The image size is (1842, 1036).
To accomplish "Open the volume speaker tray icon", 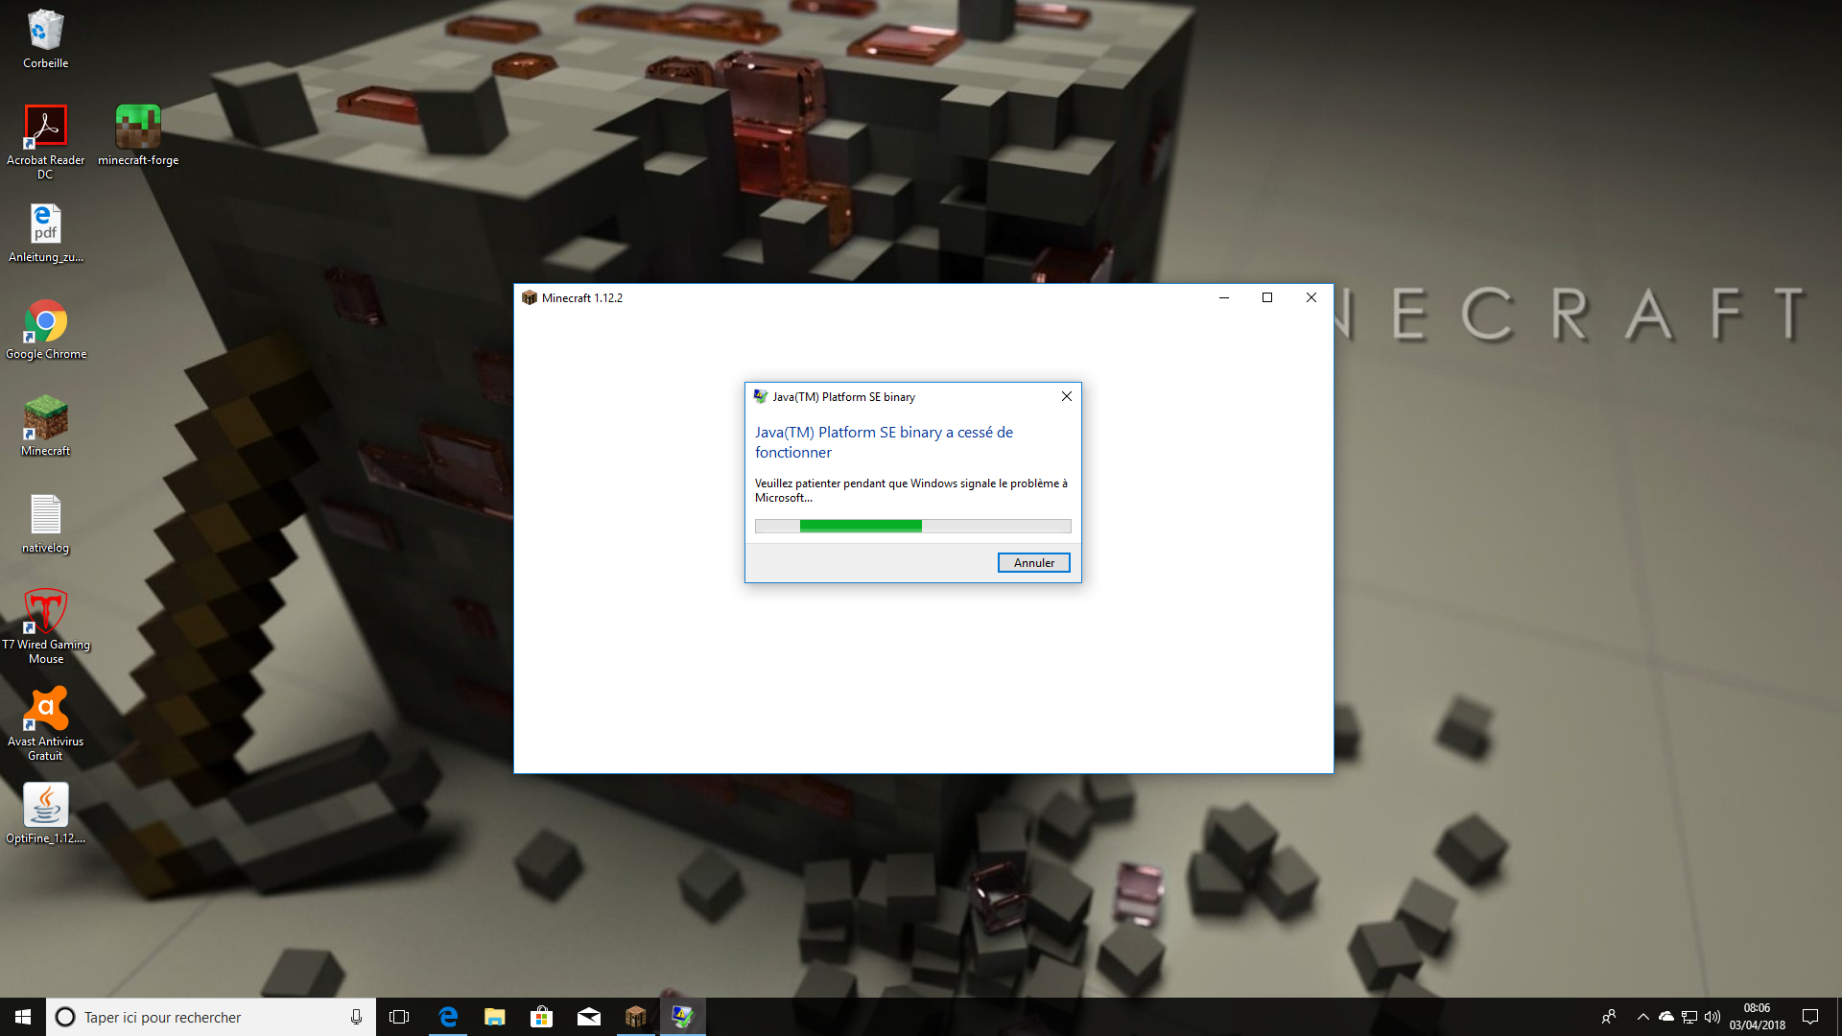I will click(x=1712, y=1017).
